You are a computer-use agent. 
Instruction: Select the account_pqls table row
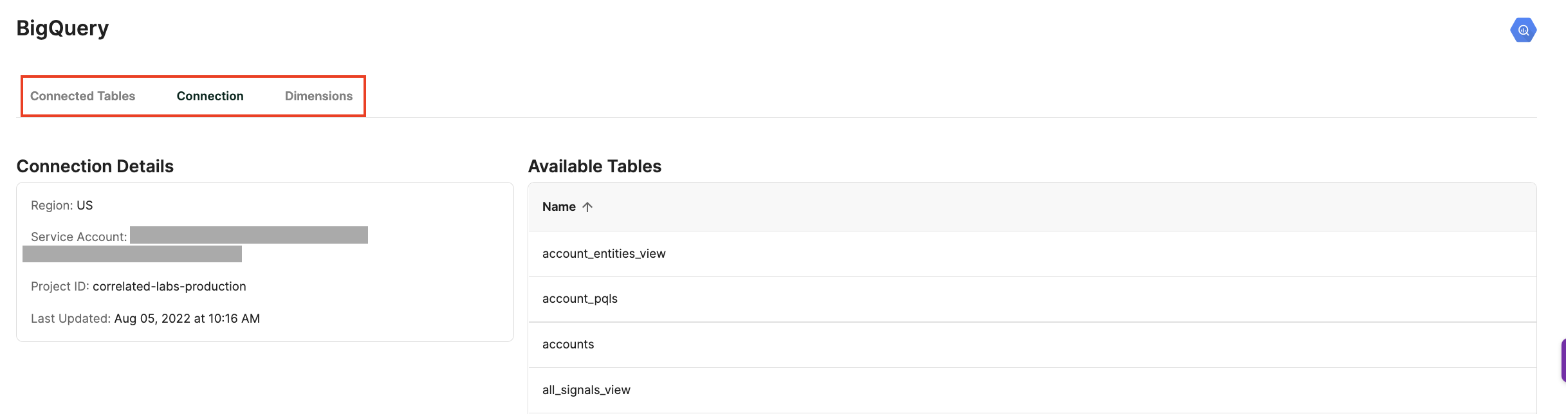(x=1032, y=299)
